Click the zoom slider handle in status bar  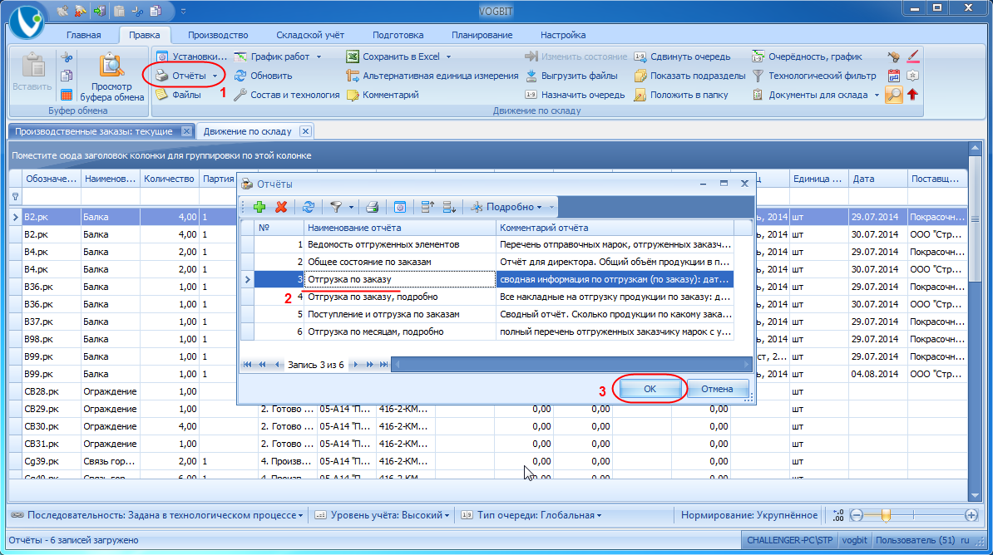point(886,516)
